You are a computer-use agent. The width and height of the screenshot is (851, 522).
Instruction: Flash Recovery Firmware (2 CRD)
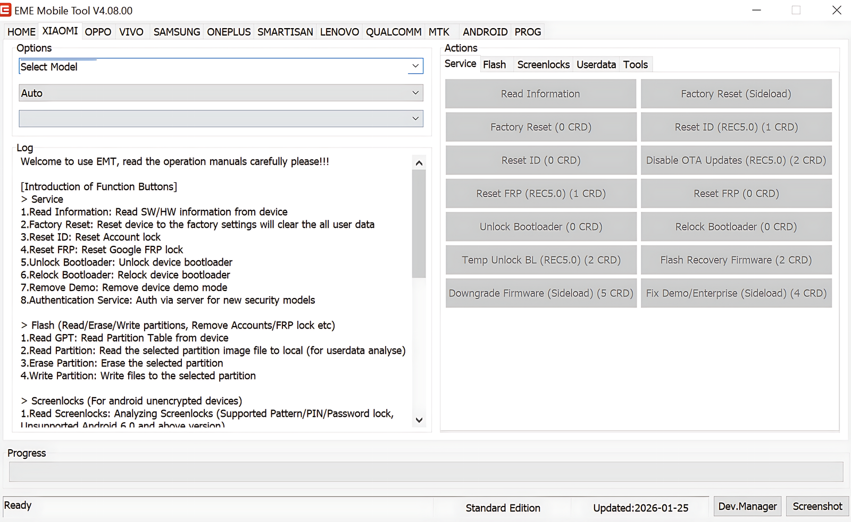pos(736,260)
